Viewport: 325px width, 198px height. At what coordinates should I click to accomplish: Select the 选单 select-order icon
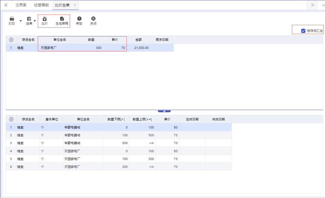[29, 19]
